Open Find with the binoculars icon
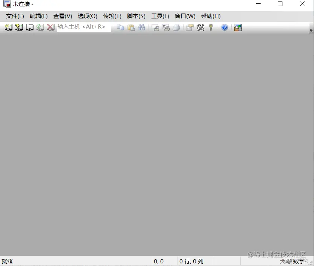Viewport: 314px width, 266px height. coord(141,27)
